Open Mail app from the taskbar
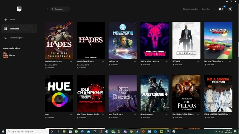The width and height of the screenshot is (239, 134). point(88,131)
